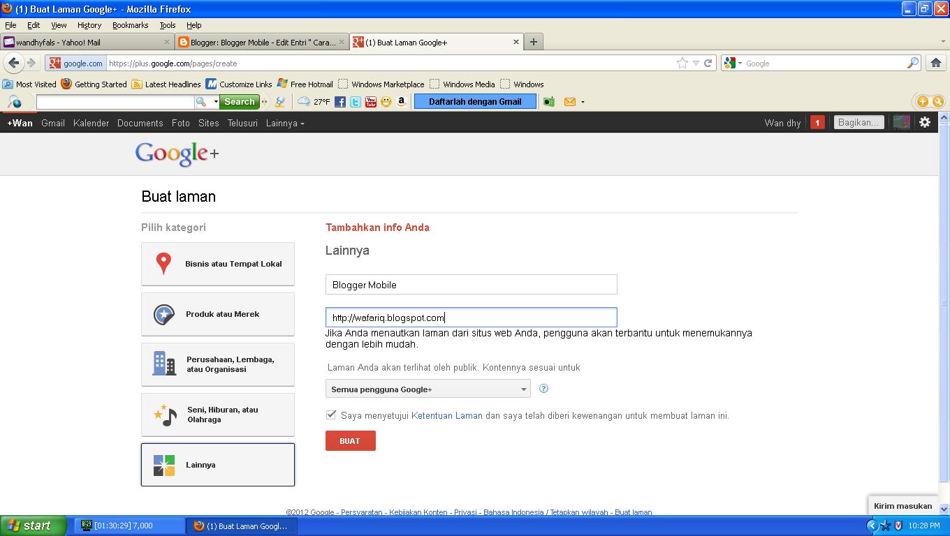Expand the Lainnya menu in the top bar
The width and height of the screenshot is (950, 536).
pyautogui.click(x=285, y=123)
